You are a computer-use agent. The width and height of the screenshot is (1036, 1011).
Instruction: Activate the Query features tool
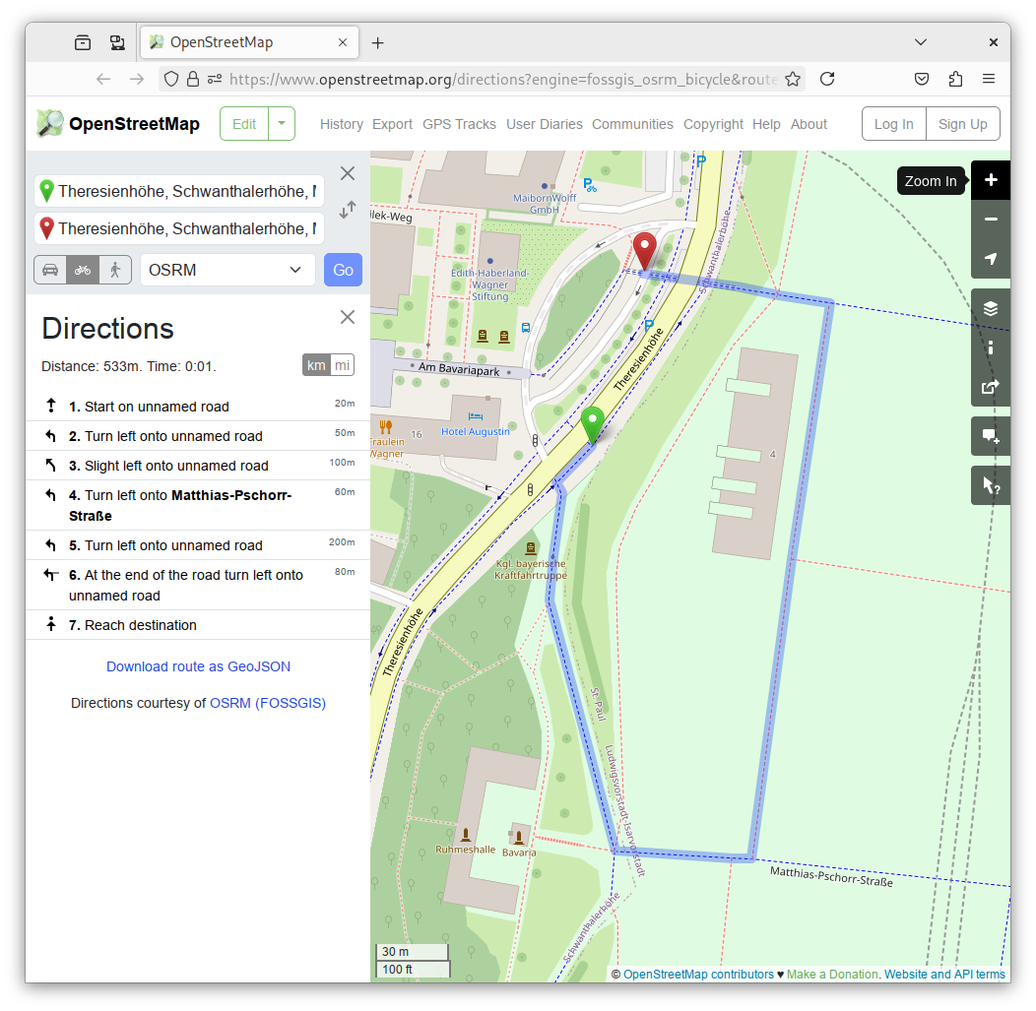tap(991, 485)
